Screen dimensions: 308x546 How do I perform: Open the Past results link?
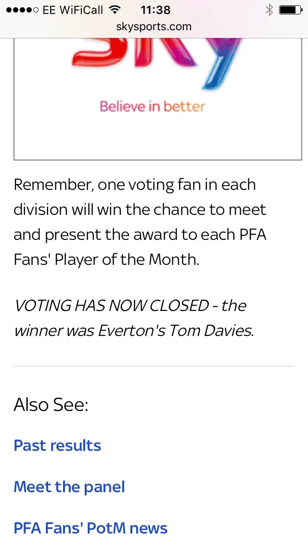(x=57, y=446)
